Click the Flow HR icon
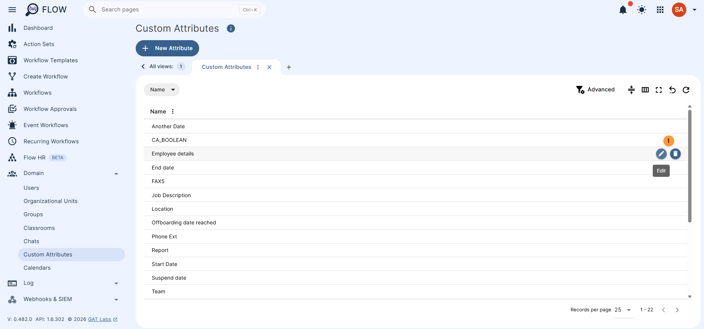 (12, 158)
